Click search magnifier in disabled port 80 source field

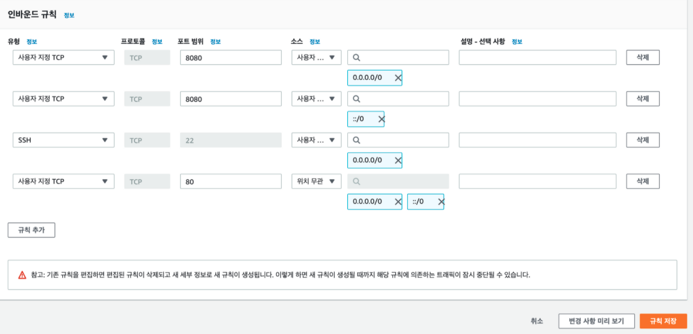tap(357, 181)
